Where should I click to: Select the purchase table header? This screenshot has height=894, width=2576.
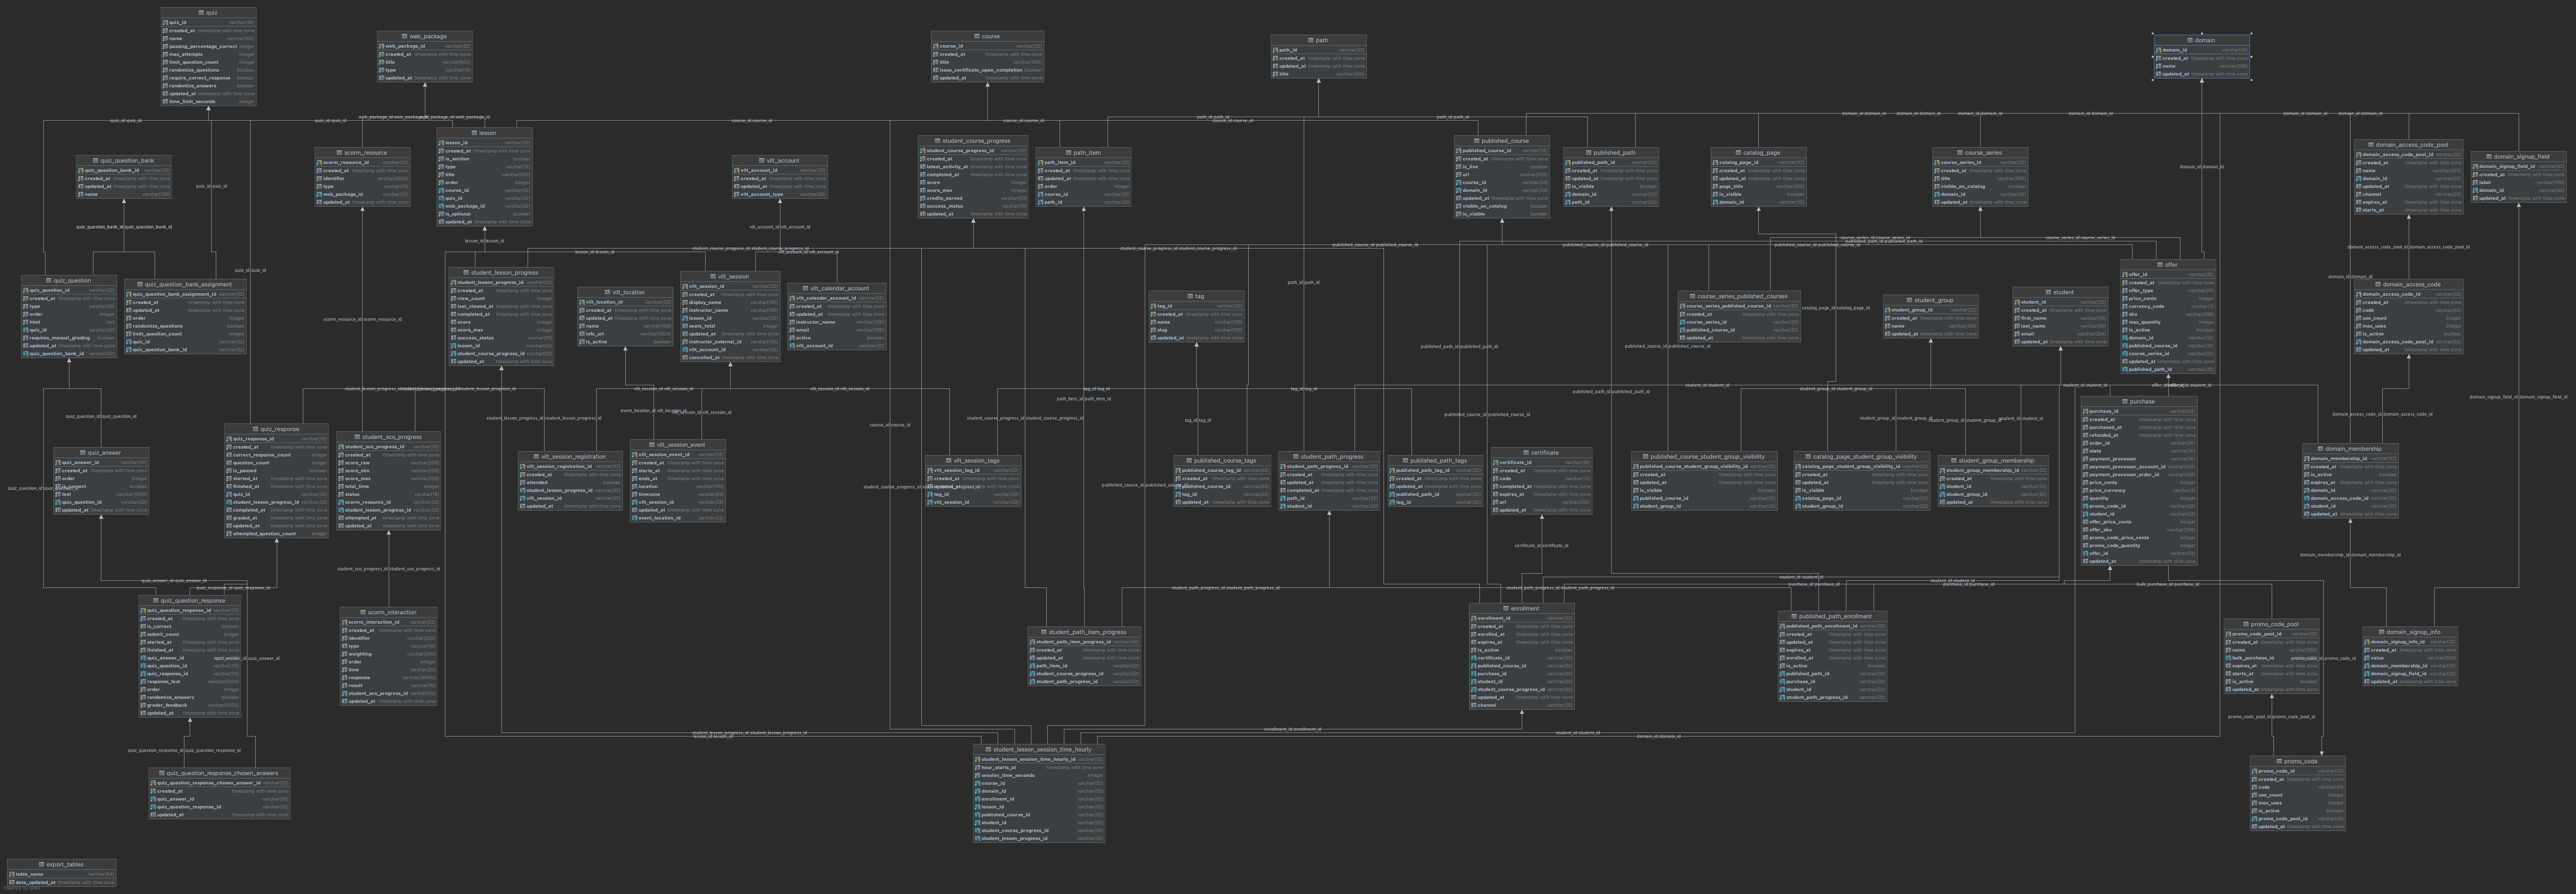tap(2139, 402)
